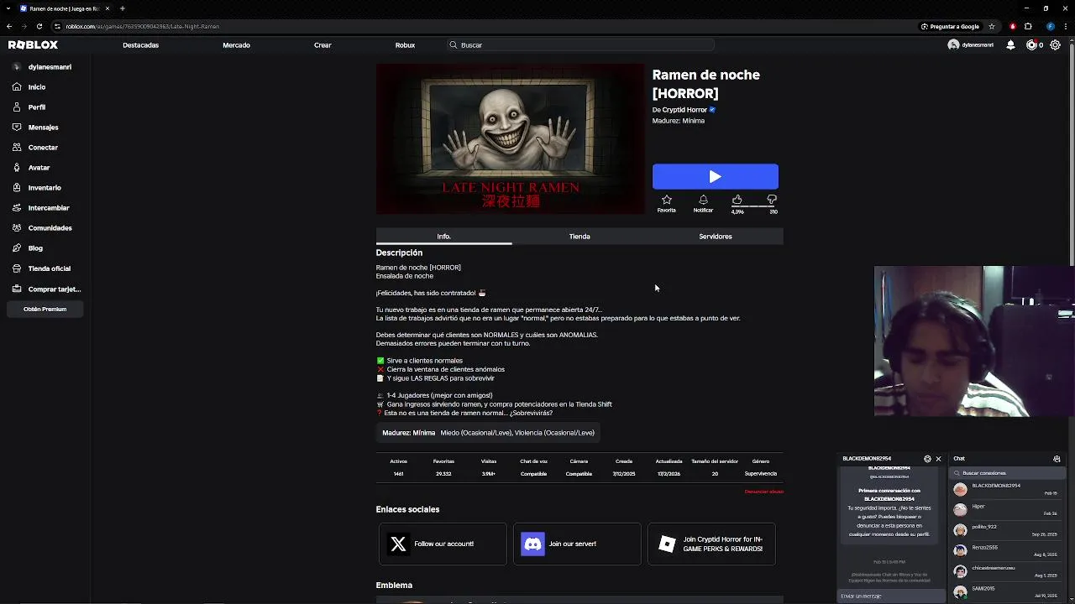Open Mensajes in the sidebar
The height and width of the screenshot is (604, 1075).
[42, 128]
